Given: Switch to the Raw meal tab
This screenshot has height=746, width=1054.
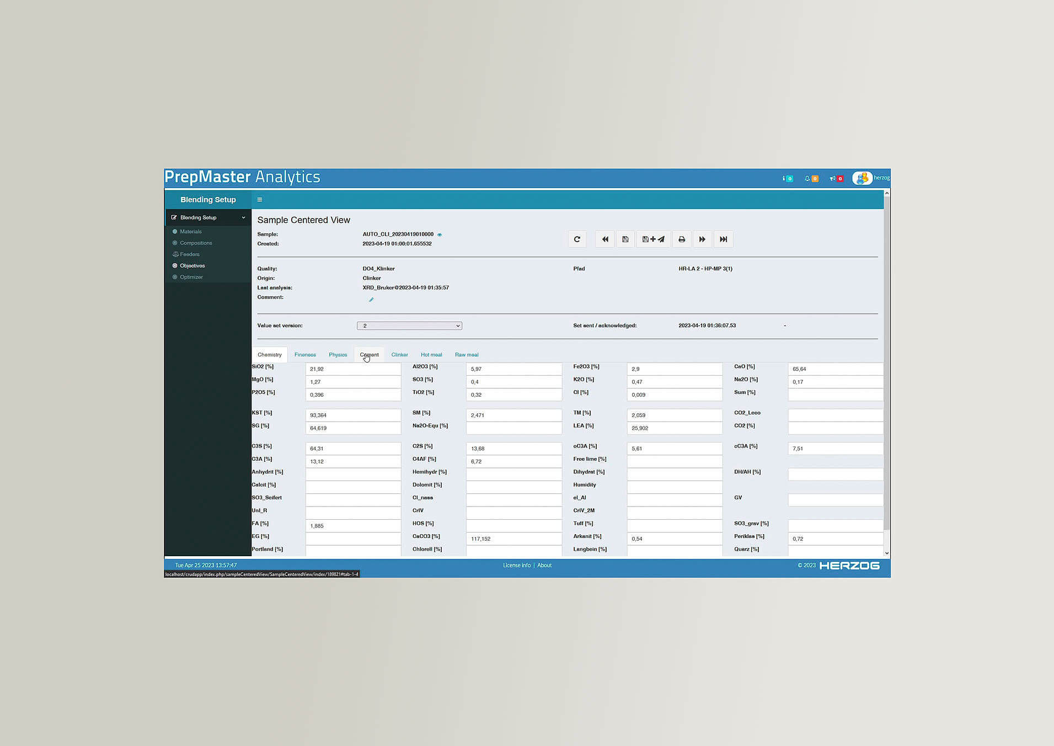Looking at the screenshot, I should (x=467, y=355).
